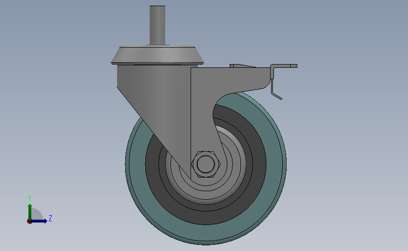Select the dome-shaped swivel cap under the stem
This screenshot has width=408, height=251.
(157, 55)
